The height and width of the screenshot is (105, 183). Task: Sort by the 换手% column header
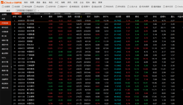pyautogui.click(x=106, y=17)
